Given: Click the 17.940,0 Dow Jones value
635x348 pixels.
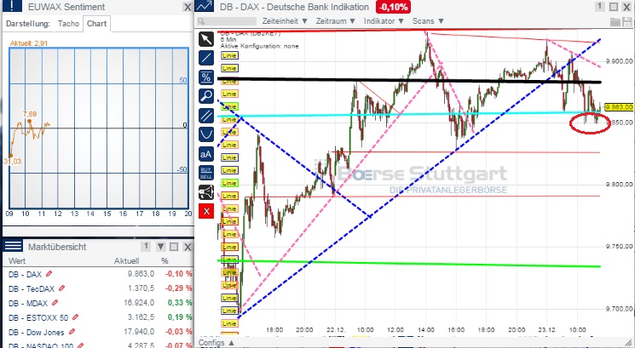Looking at the screenshot, I should [139, 332].
